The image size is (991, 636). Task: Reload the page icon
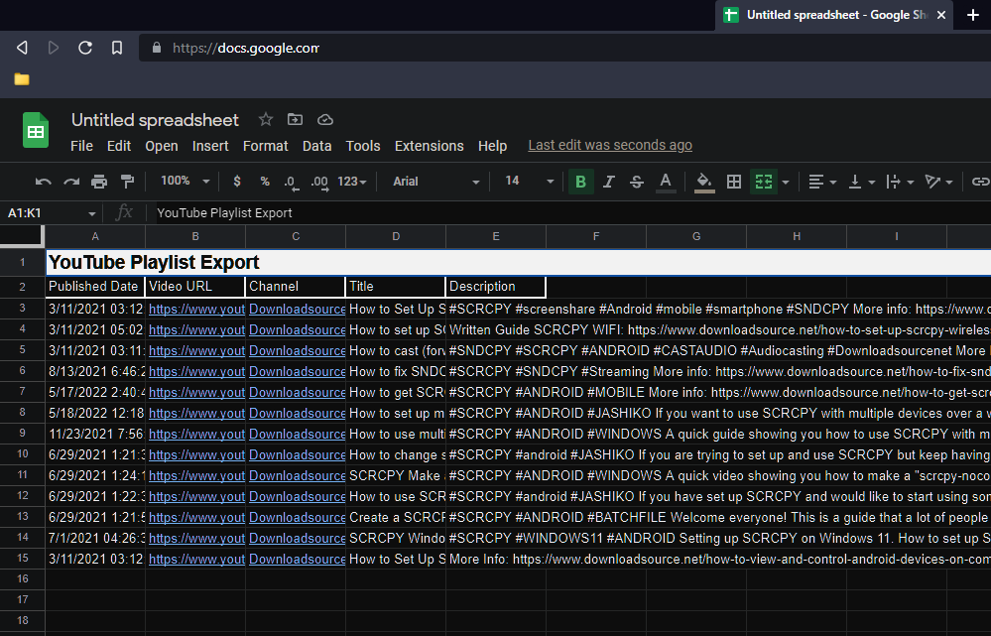click(85, 48)
